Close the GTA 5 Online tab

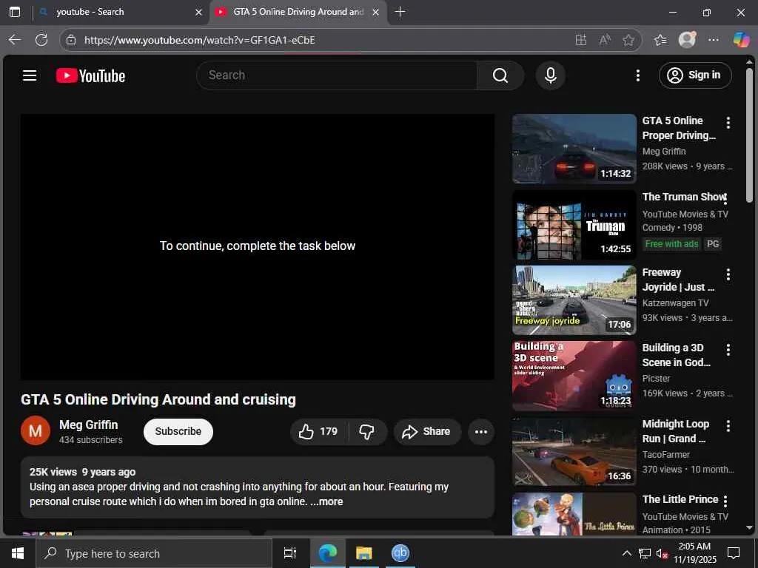(x=375, y=12)
